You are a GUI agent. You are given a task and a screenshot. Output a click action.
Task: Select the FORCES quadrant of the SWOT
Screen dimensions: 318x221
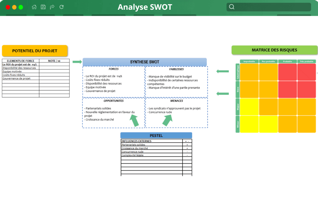[114, 81]
